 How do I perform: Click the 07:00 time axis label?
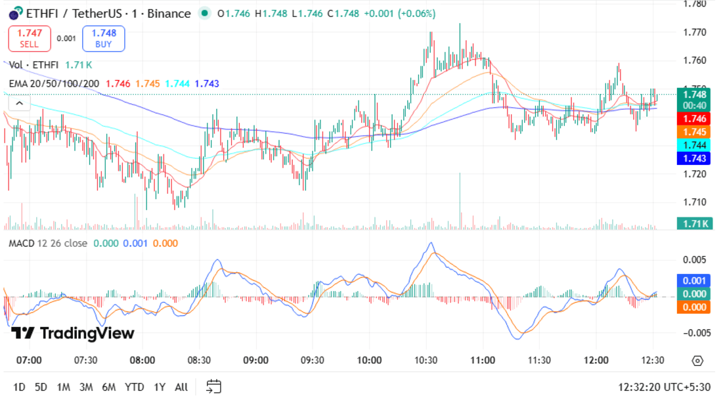29,361
